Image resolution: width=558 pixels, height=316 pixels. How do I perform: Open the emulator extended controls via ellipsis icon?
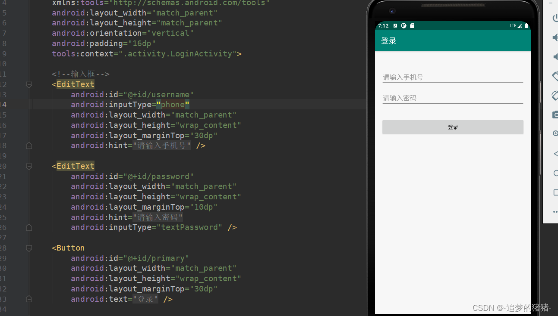pos(555,211)
